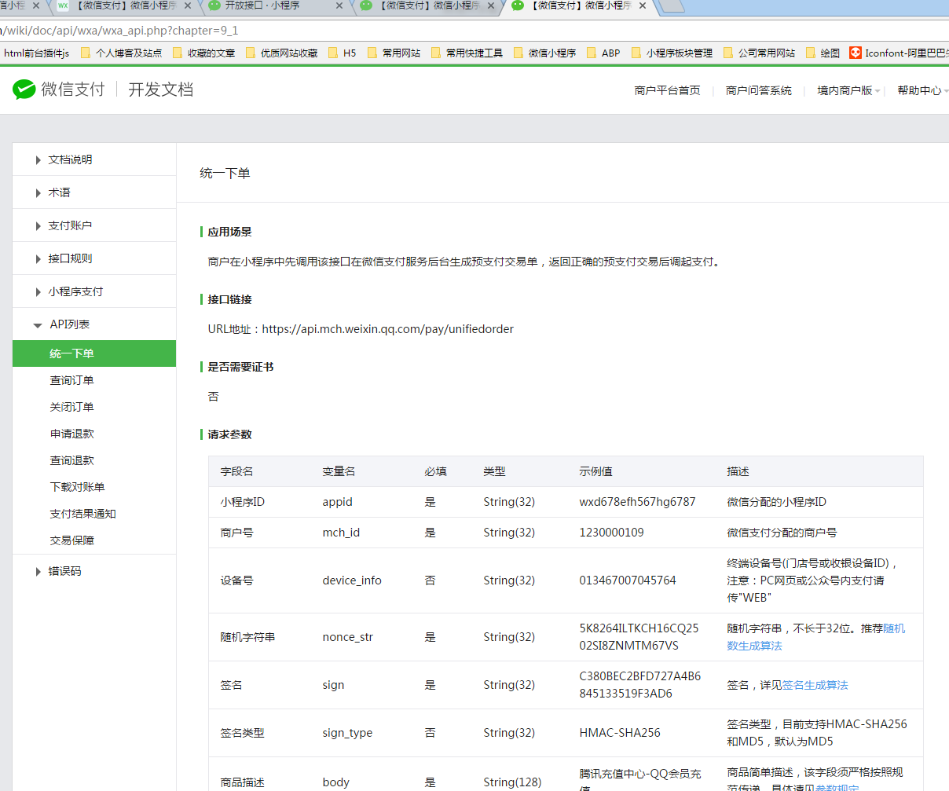The width and height of the screenshot is (949, 791).
Task: Click the nonce_str variable name cell
Action: pos(348,637)
